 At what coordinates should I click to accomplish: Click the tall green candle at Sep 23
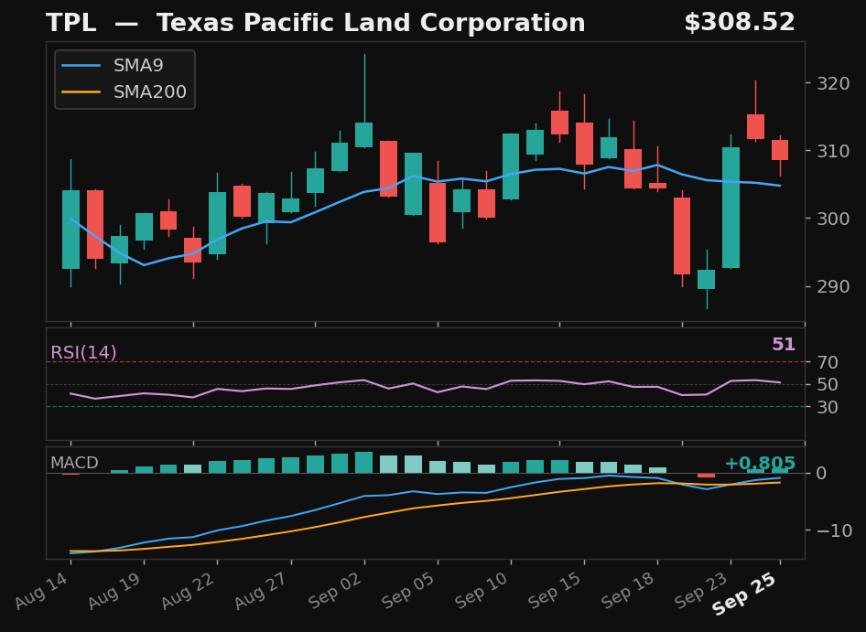[731, 208]
